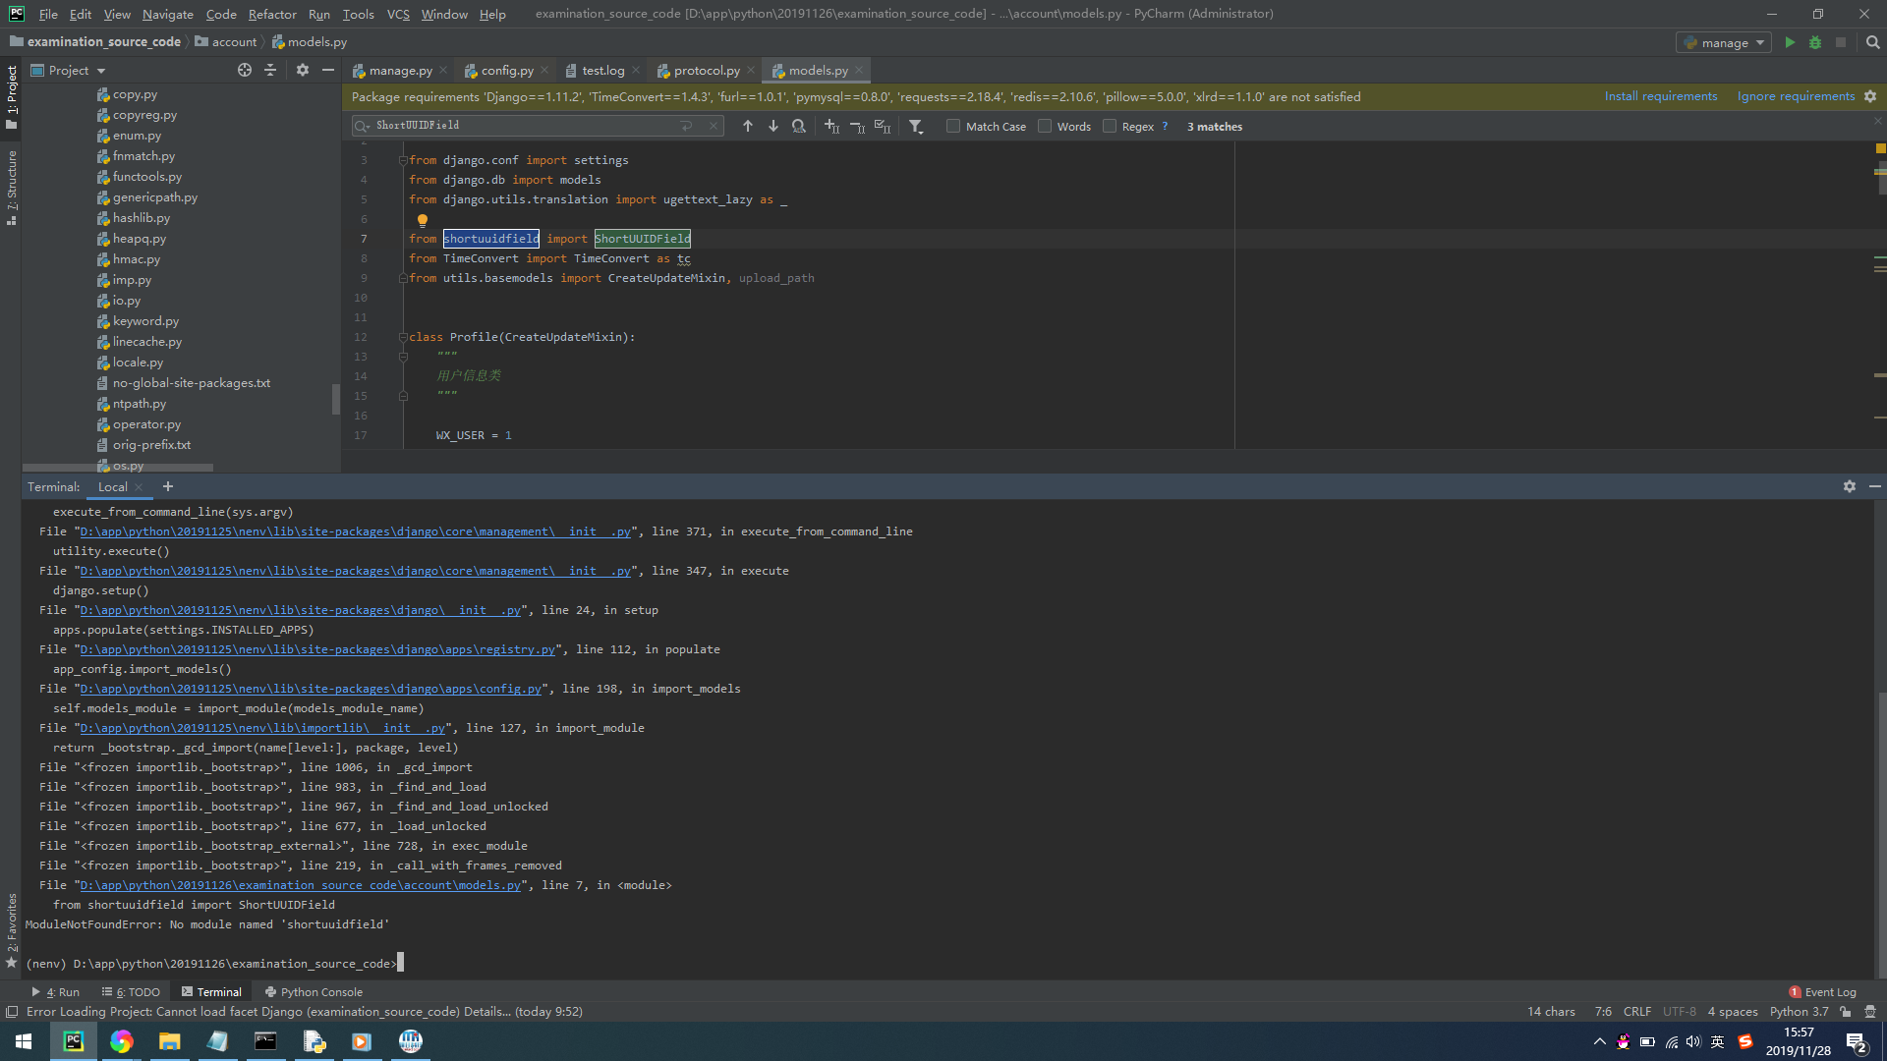Toggle read-only lock icon in status bar
The width and height of the screenshot is (1887, 1061).
1846,1011
